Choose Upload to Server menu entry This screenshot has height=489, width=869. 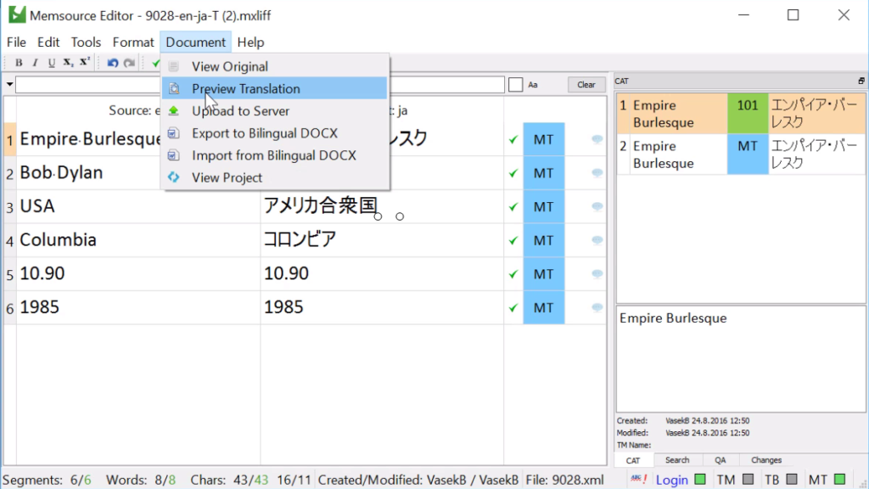(x=275, y=111)
